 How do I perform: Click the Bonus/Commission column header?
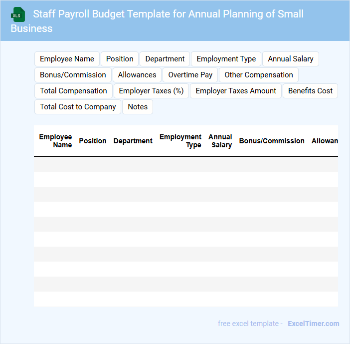click(x=272, y=141)
